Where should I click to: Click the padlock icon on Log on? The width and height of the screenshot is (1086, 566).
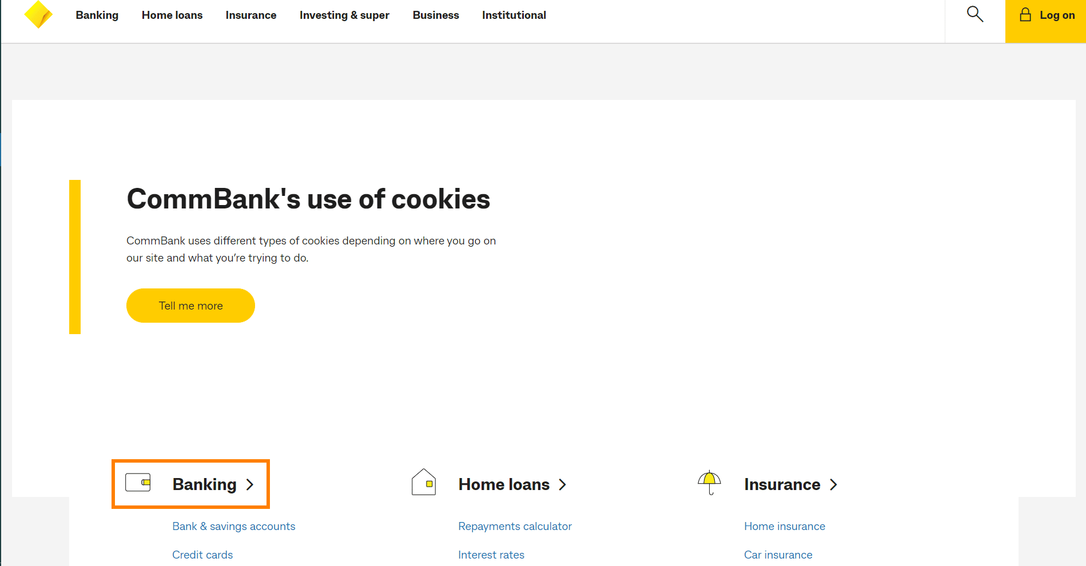tap(1025, 15)
